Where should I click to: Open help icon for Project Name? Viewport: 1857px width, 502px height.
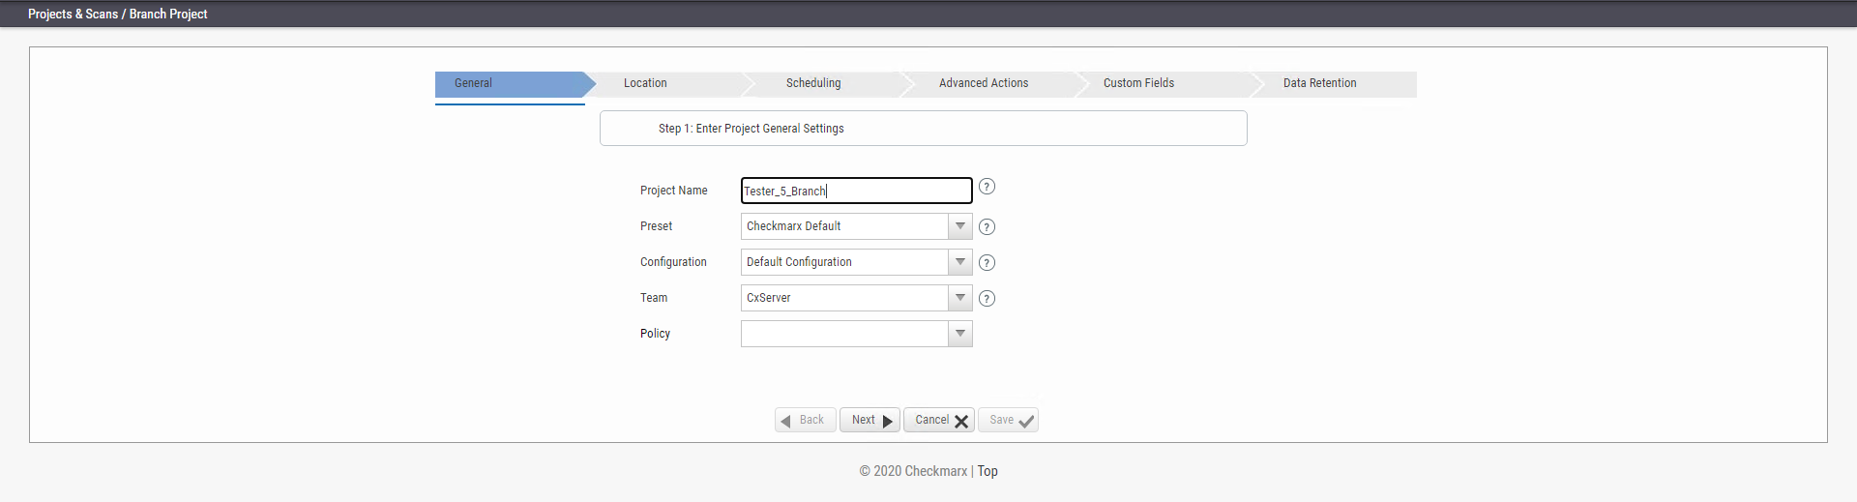point(987,187)
